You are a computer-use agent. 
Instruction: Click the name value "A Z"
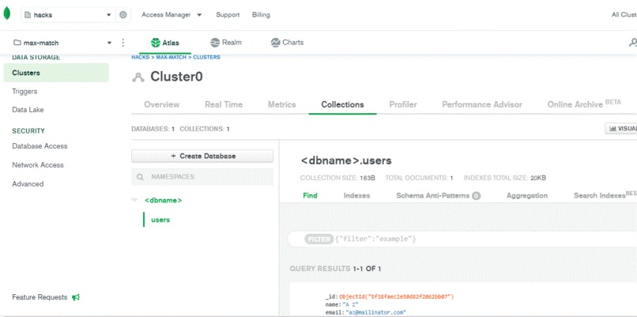tap(350, 304)
